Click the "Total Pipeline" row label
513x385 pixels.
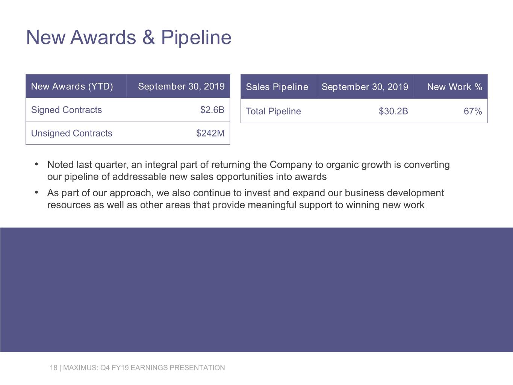[x=273, y=111]
